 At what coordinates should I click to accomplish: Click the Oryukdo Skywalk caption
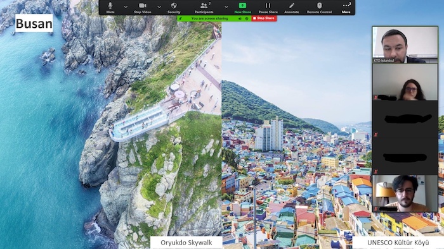point(186,243)
